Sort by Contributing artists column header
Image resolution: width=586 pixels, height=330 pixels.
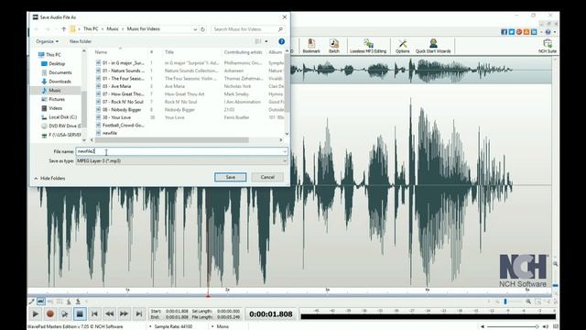[x=244, y=52]
